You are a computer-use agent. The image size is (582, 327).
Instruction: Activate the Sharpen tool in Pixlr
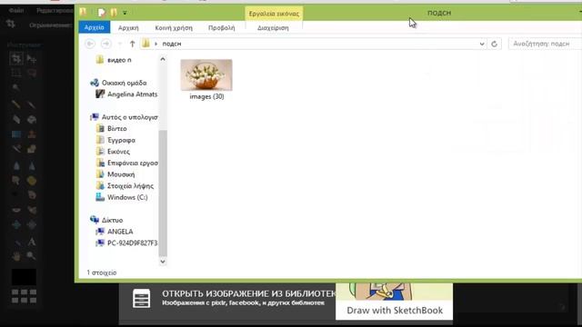click(x=32, y=165)
